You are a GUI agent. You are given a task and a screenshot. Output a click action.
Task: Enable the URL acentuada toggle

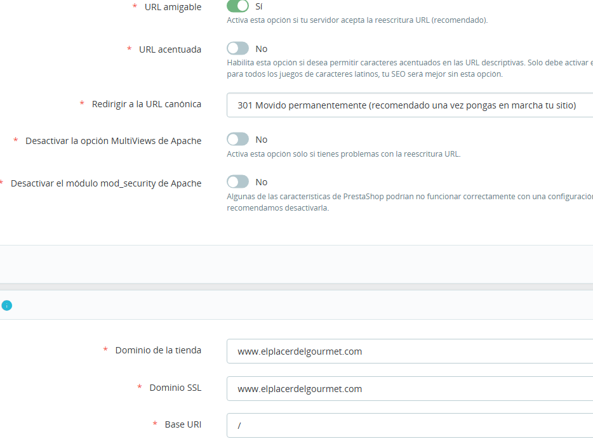coord(237,48)
